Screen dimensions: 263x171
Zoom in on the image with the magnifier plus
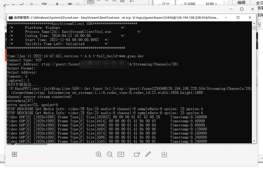click(x=99, y=154)
